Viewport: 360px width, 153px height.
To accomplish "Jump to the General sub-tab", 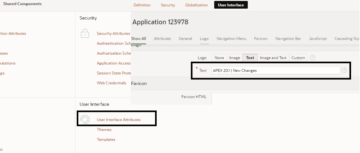I will (x=185, y=39).
